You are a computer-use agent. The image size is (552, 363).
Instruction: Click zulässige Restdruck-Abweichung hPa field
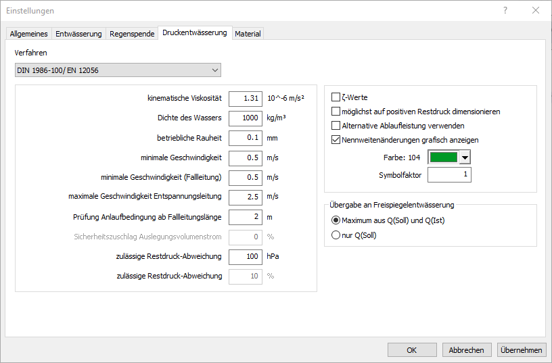(x=246, y=257)
